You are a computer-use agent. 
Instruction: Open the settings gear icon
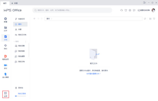130,10
